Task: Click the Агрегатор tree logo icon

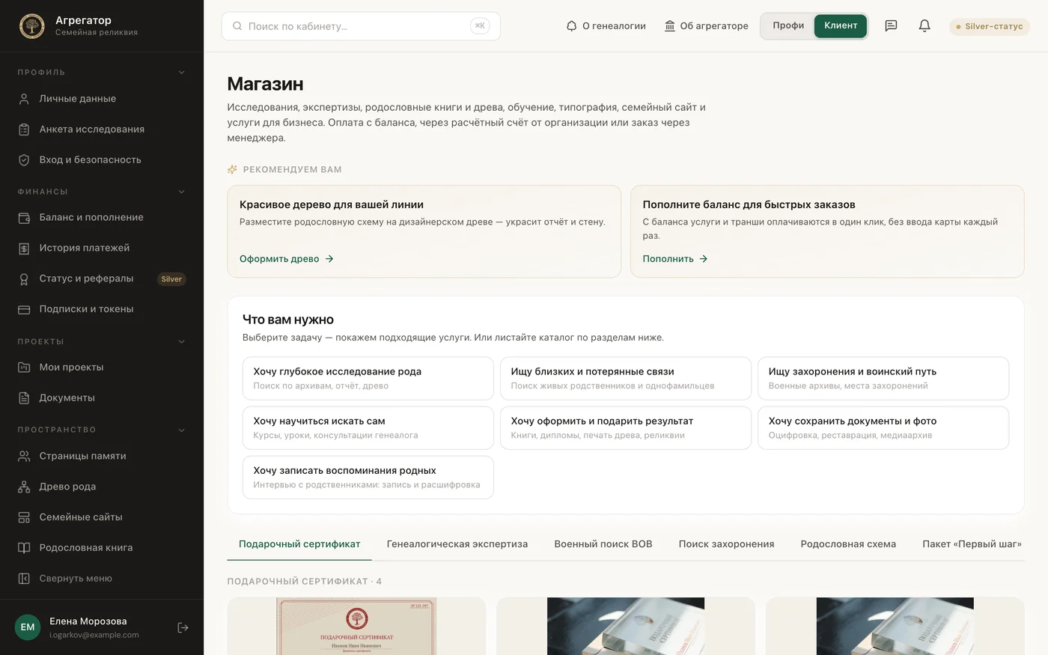Action: (31, 26)
